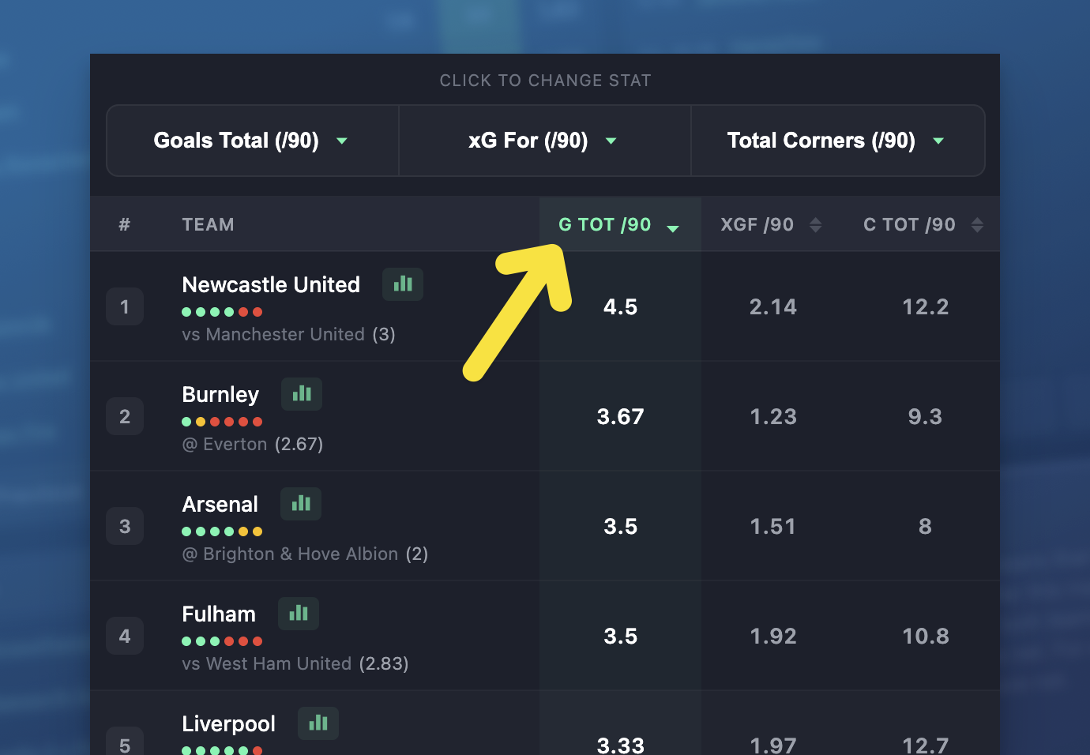Open Total Corners (/90) dropdown
Viewport: 1090px width, 755px height.
837,141
